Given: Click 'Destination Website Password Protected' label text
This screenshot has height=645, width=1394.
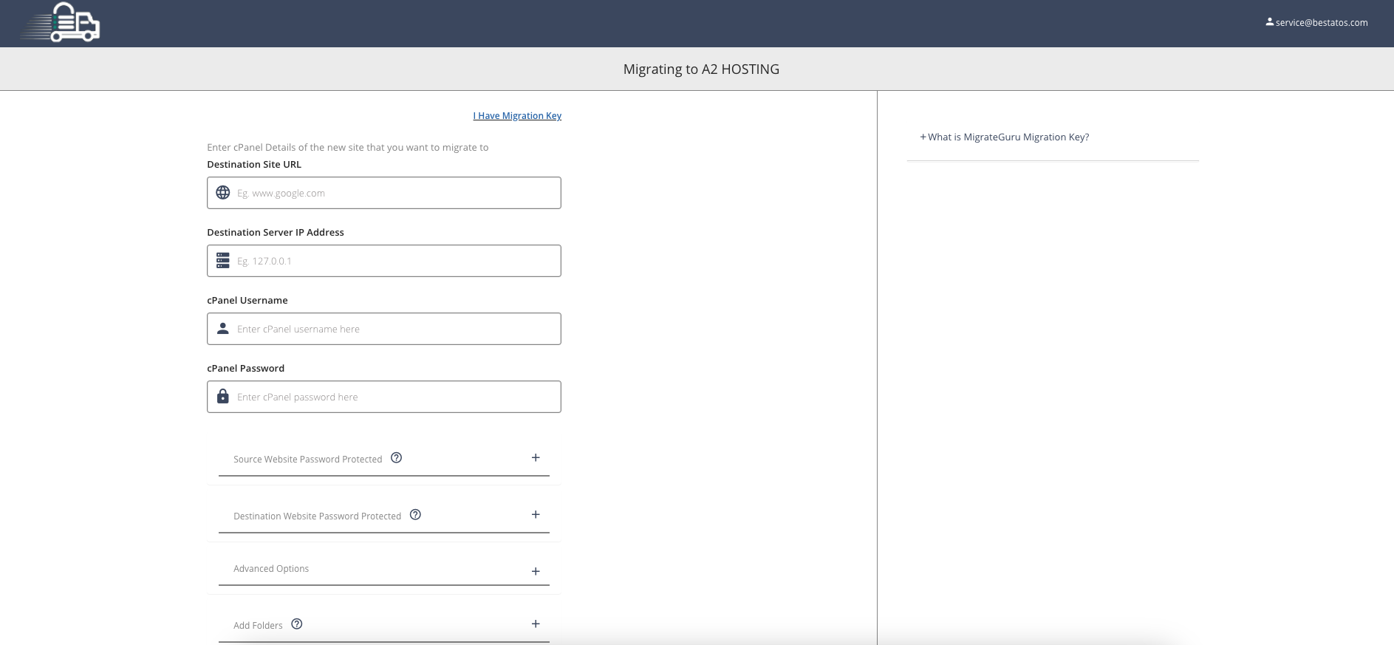Looking at the screenshot, I should pyautogui.click(x=317, y=516).
